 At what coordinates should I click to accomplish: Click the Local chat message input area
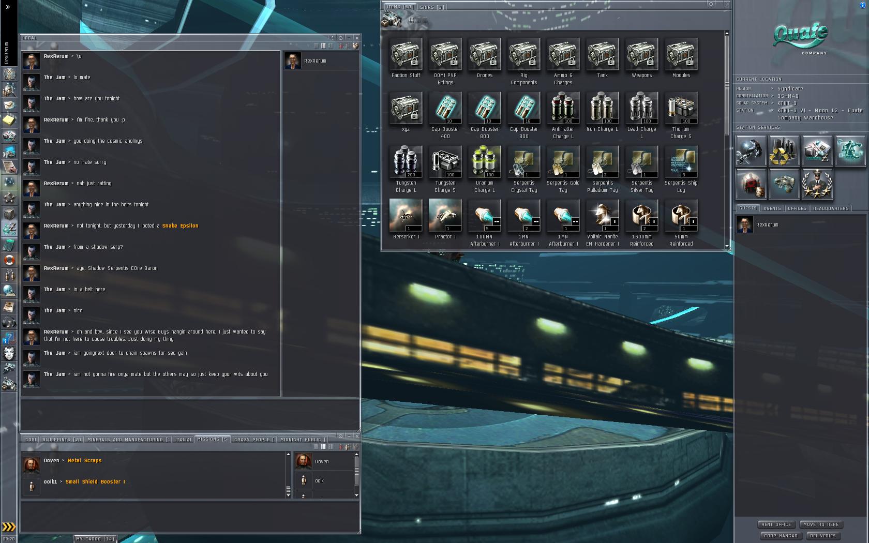pos(190,414)
